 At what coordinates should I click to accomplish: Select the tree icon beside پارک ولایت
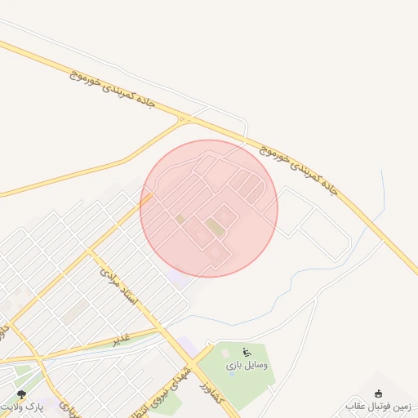click(x=21, y=394)
